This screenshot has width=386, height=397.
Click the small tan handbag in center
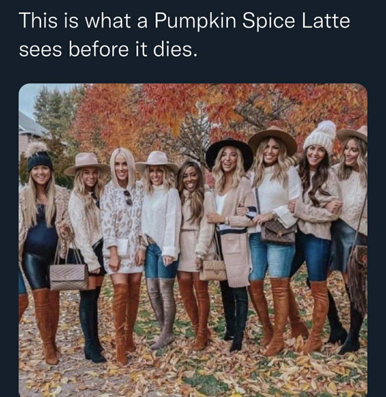coord(213,270)
